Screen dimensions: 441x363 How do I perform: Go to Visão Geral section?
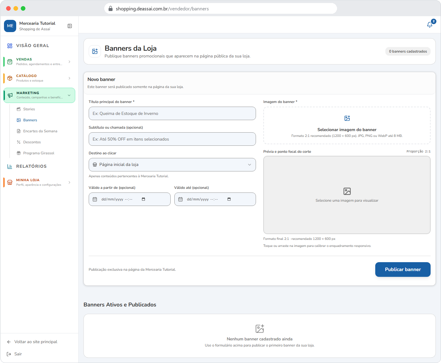pyautogui.click(x=32, y=46)
